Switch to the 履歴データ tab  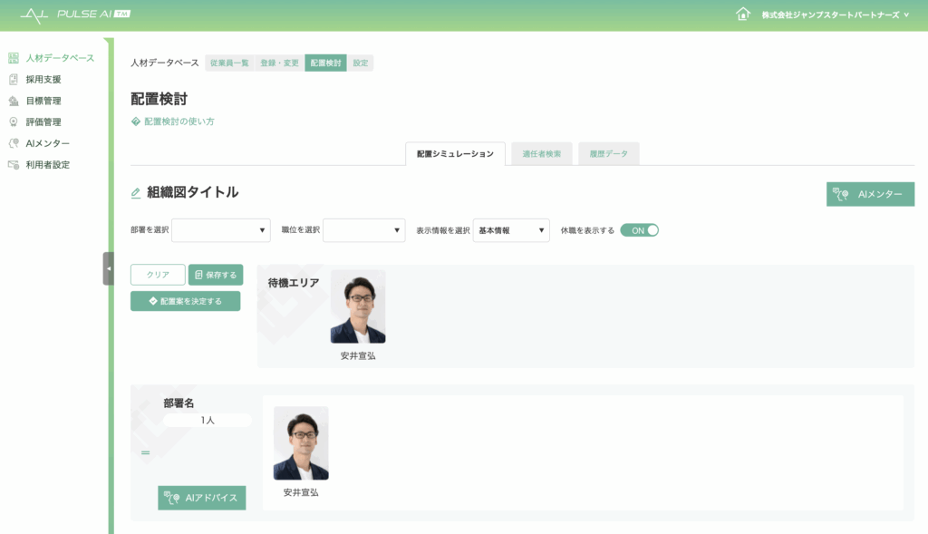pyautogui.click(x=608, y=154)
